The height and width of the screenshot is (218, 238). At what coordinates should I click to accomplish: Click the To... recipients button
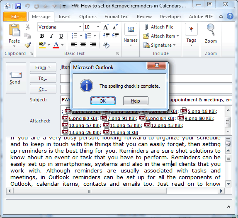43,78
